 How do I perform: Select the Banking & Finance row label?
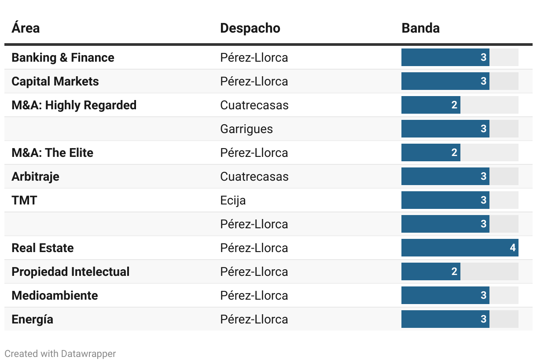pyautogui.click(x=63, y=58)
